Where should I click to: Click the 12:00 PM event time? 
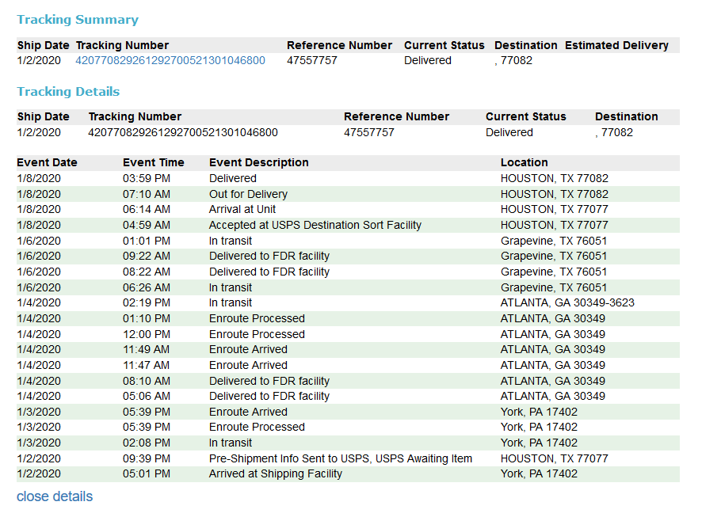pos(147,334)
